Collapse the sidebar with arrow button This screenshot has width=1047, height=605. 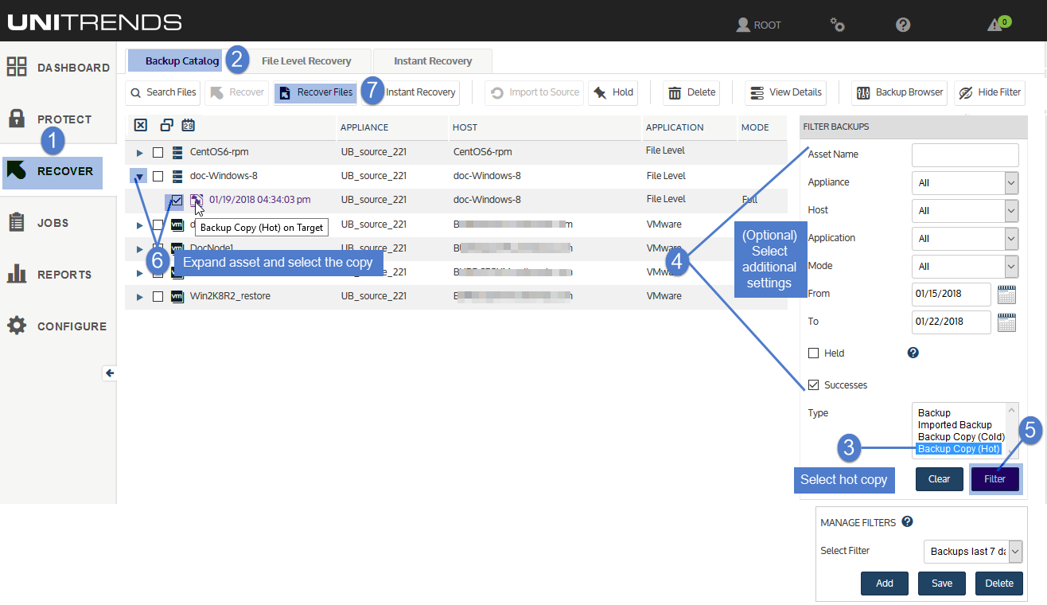(110, 373)
